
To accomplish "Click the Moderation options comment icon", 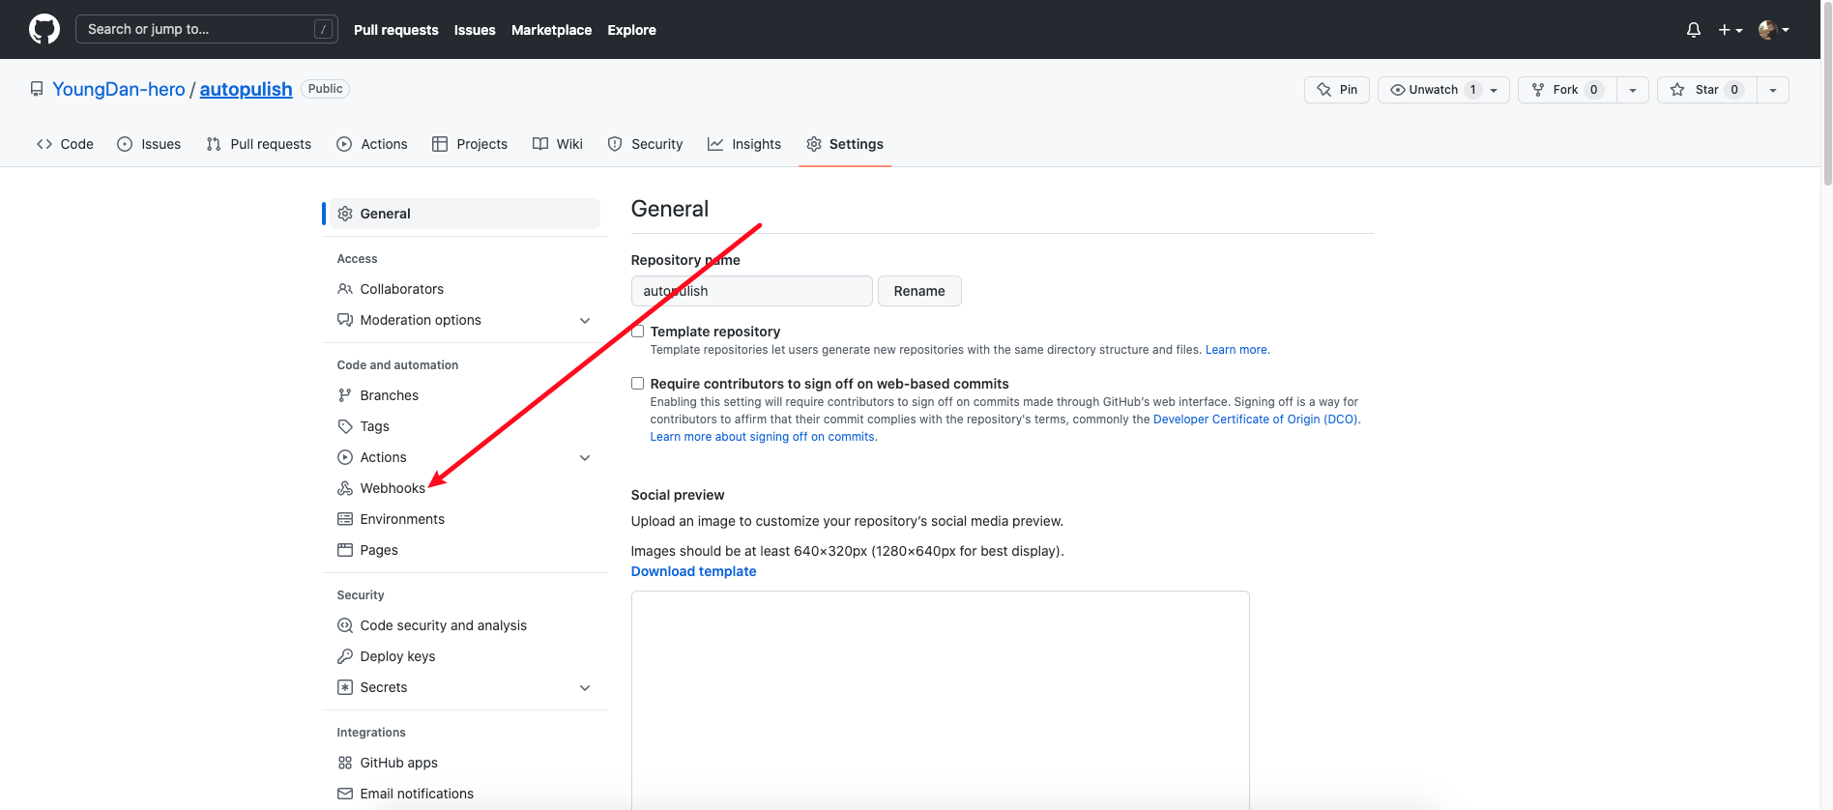I will (x=345, y=320).
